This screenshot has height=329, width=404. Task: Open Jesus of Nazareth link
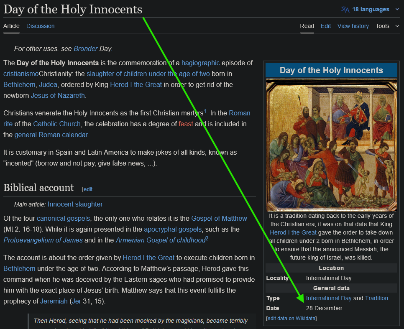[58, 95]
